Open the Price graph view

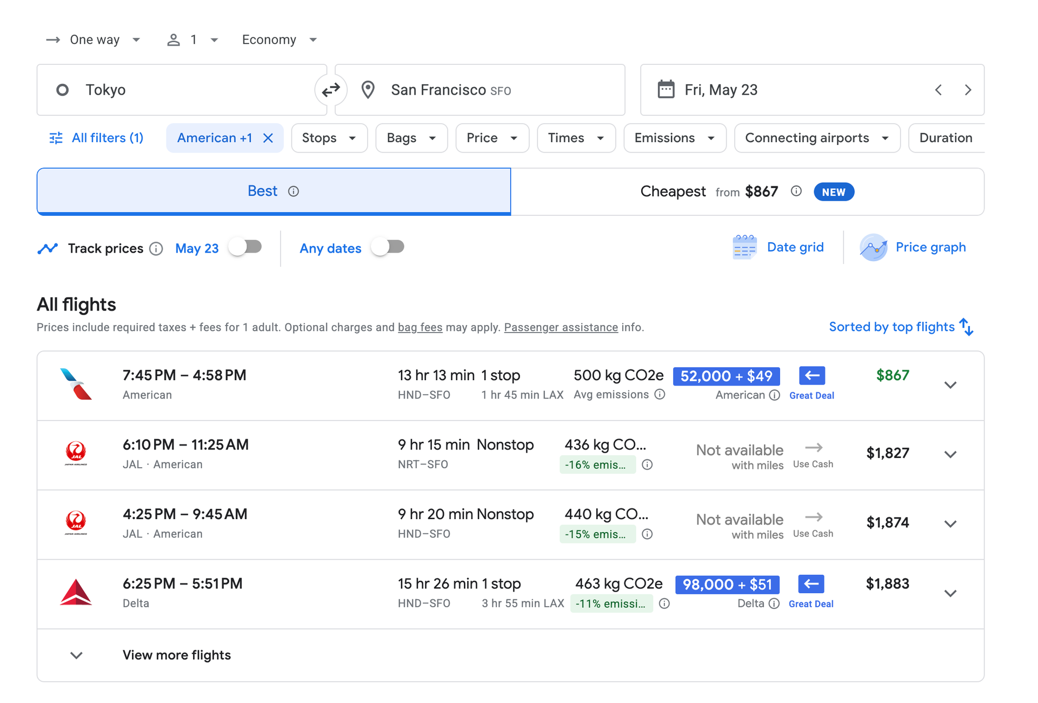(914, 247)
